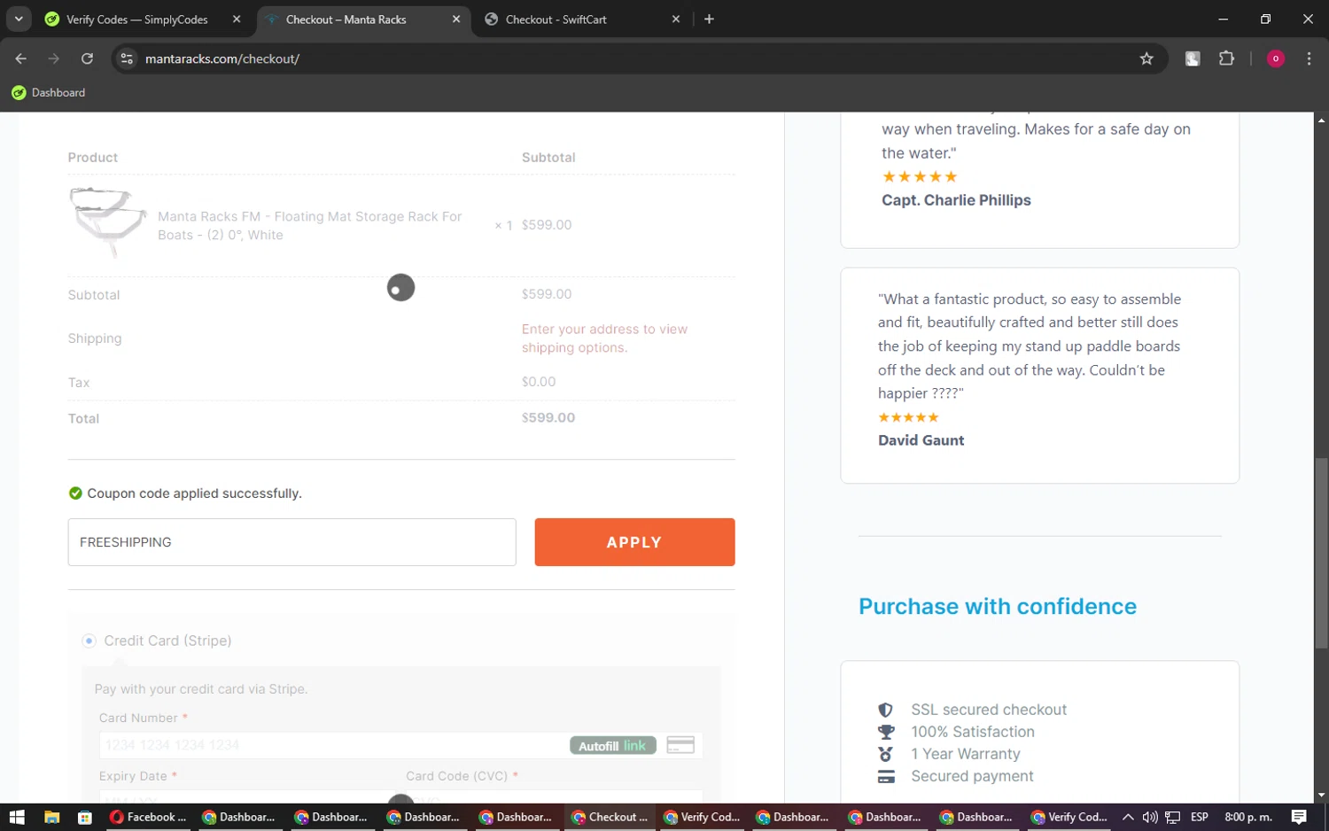Open a new browser tab
The width and height of the screenshot is (1329, 831).
(x=709, y=19)
